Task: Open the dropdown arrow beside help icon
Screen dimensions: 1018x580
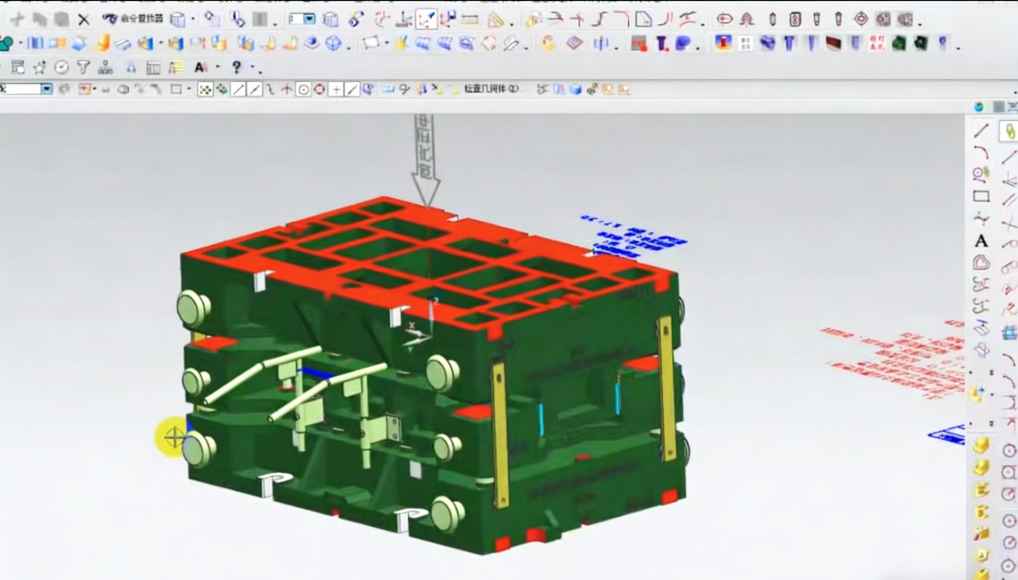Action: point(252,67)
